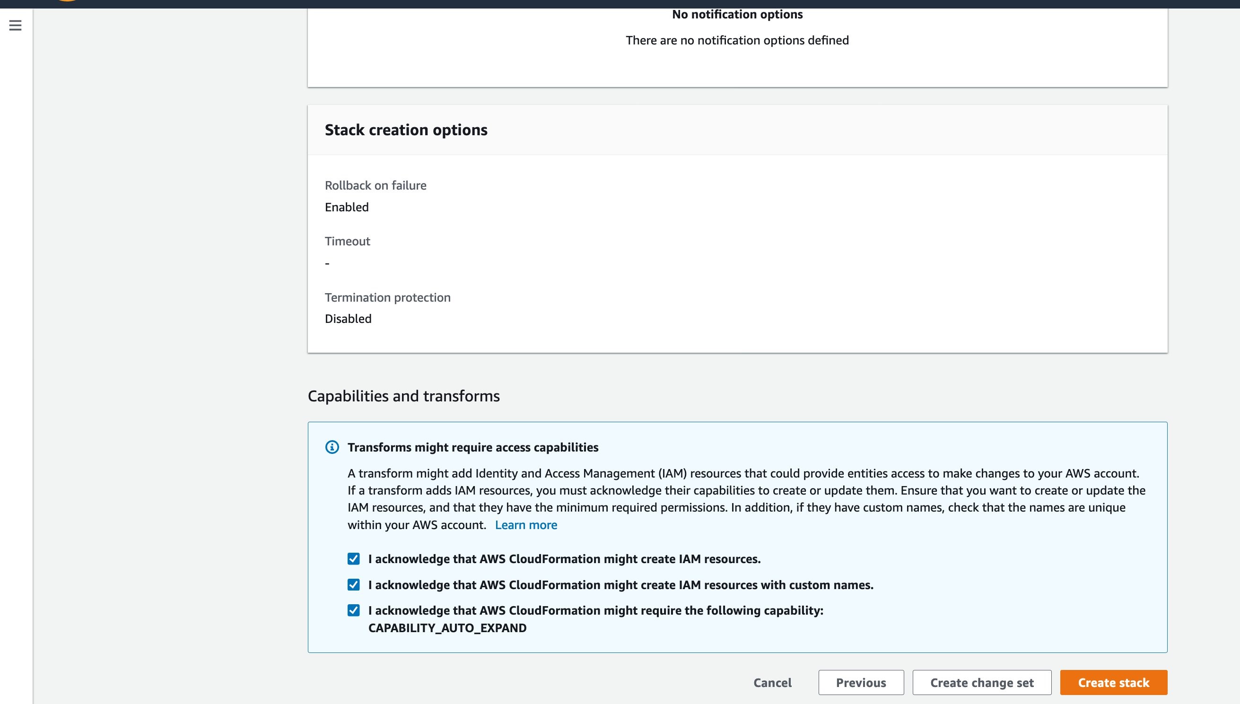Image resolution: width=1240 pixels, height=704 pixels.
Task: Click the Rollback on failure label
Action: pyautogui.click(x=375, y=185)
